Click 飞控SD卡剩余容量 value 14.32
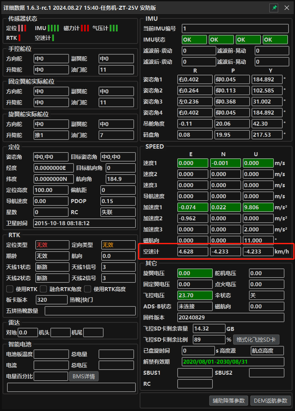The height and width of the screenshot is (411, 295). pyautogui.click(x=209, y=328)
